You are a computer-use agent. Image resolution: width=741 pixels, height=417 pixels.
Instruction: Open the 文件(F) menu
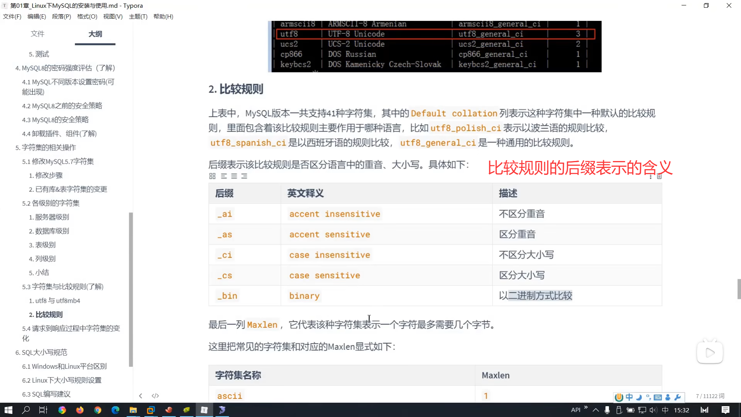(12, 17)
